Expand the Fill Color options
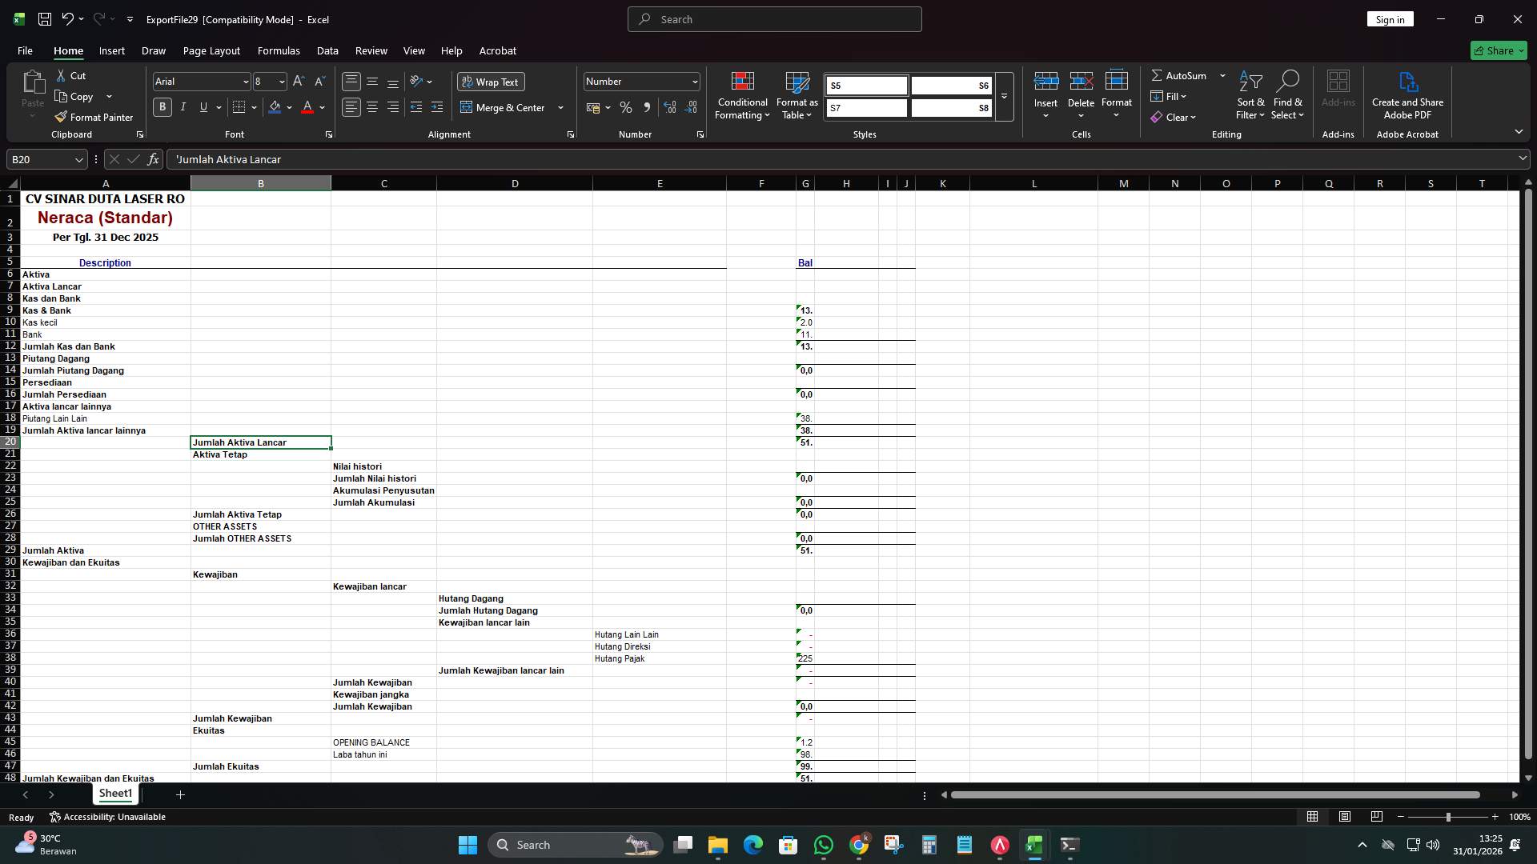 (x=290, y=107)
